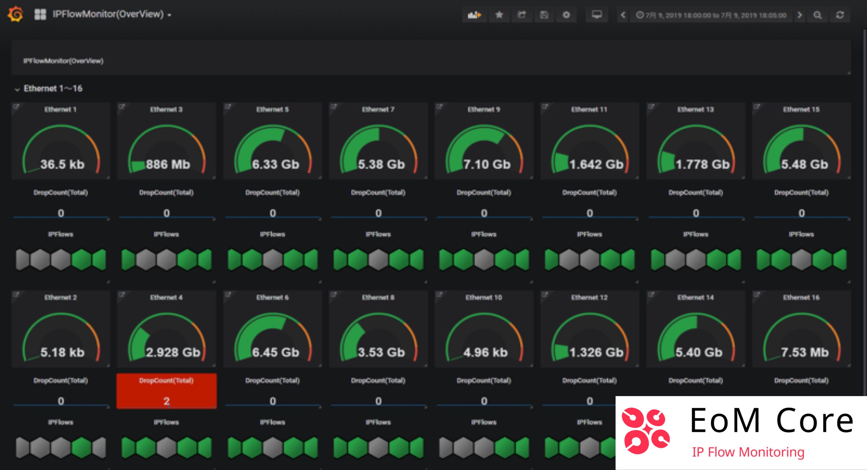Click the zoom out time range magnifier

tap(817, 15)
